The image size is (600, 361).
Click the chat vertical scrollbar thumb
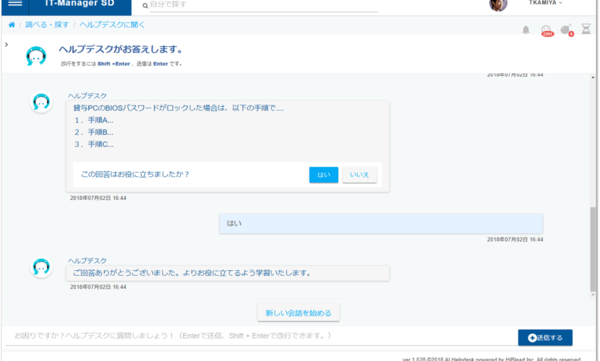tap(593, 249)
